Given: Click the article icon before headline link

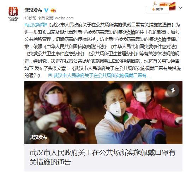Looking at the screenshot, I should tap(50, 75).
